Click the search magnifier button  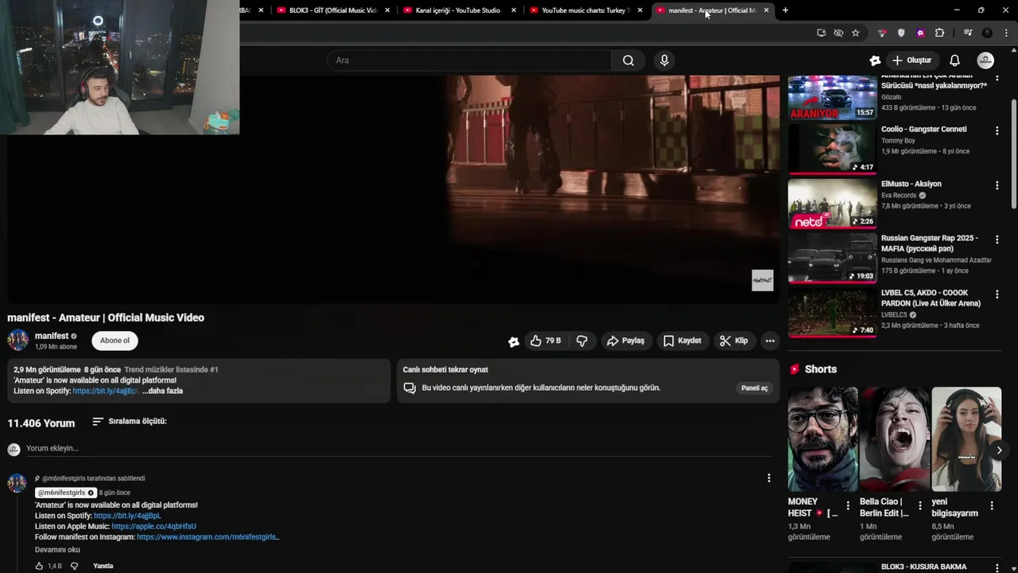[x=628, y=60]
